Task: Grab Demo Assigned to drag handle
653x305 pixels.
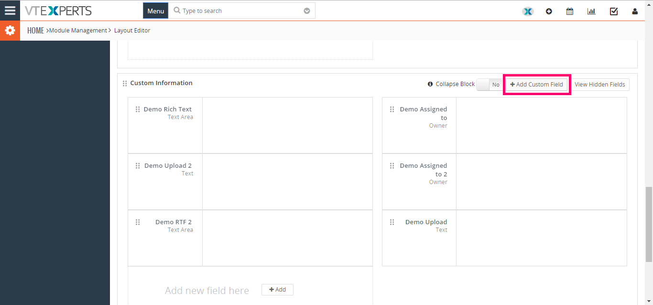Action: [392, 109]
